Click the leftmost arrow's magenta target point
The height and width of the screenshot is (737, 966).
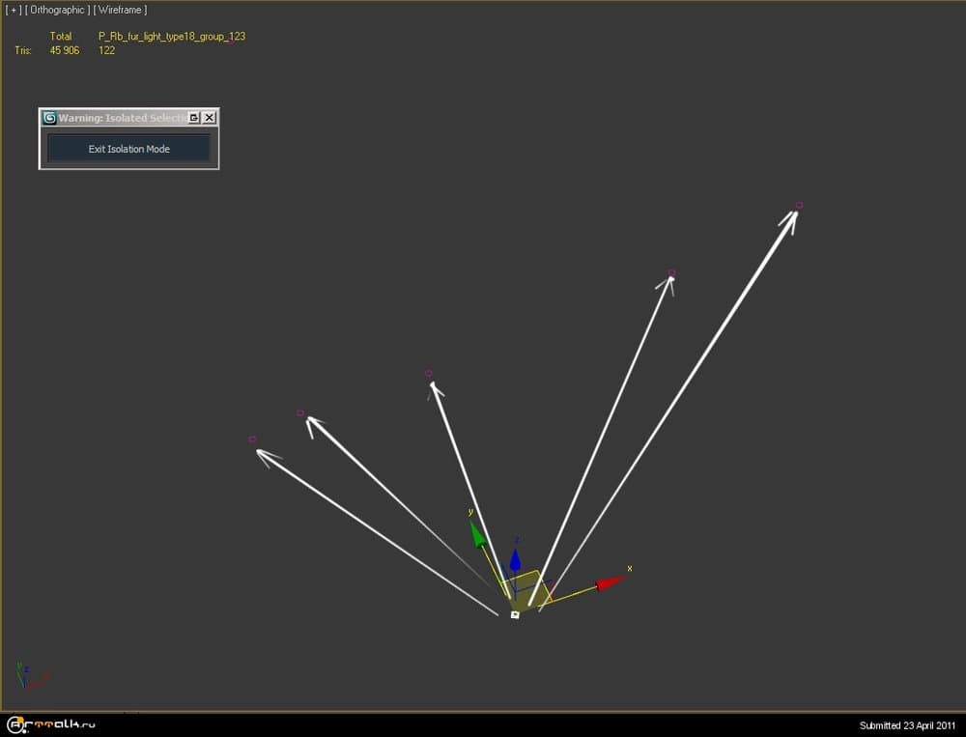click(x=252, y=439)
